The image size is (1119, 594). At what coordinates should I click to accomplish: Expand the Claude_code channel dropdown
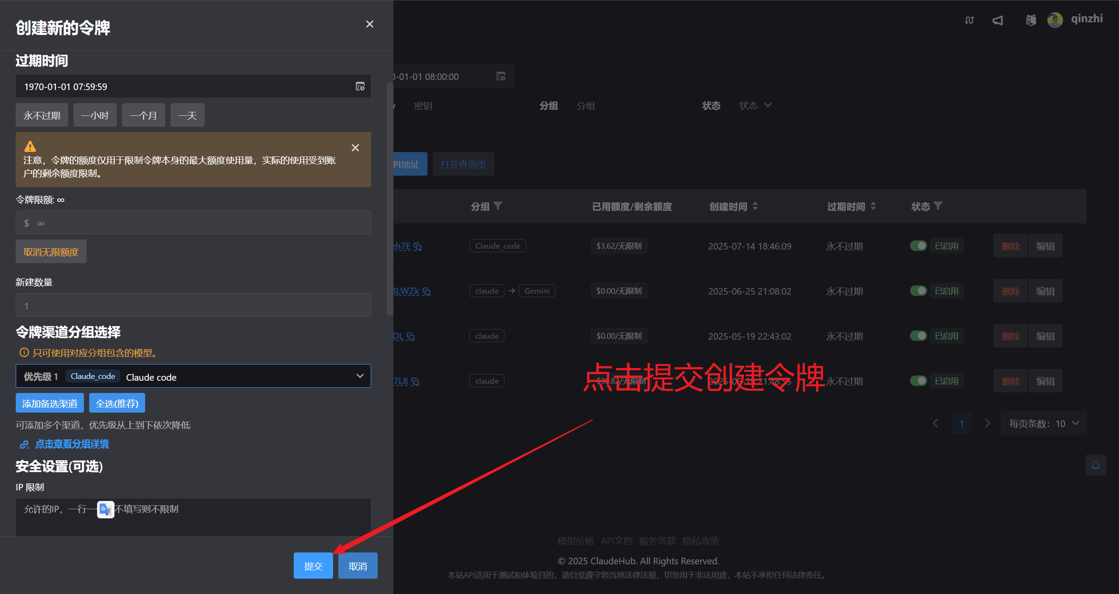point(360,376)
